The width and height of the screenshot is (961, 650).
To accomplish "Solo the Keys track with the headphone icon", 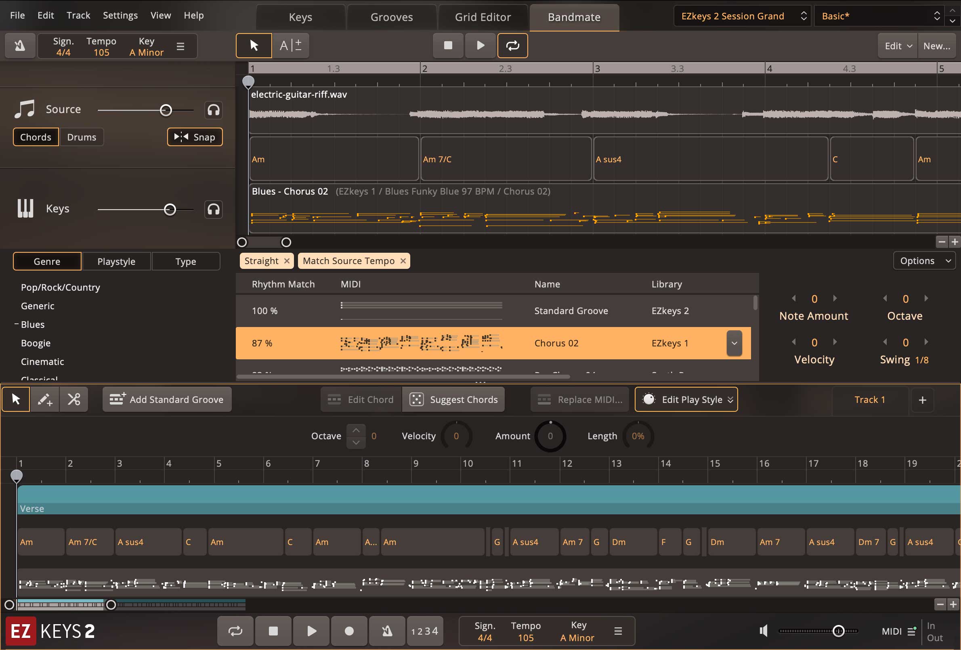I will (x=213, y=209).
